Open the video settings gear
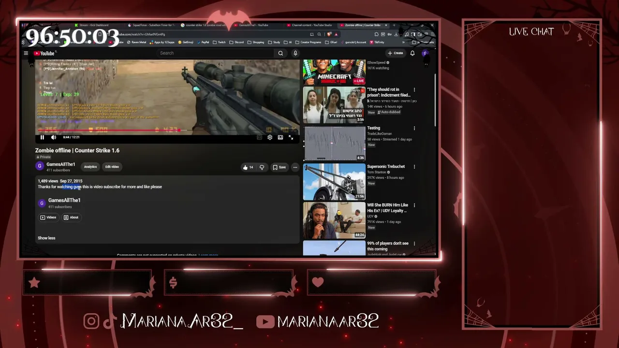Viewport: 619px width, 348px height. [270, 137]
